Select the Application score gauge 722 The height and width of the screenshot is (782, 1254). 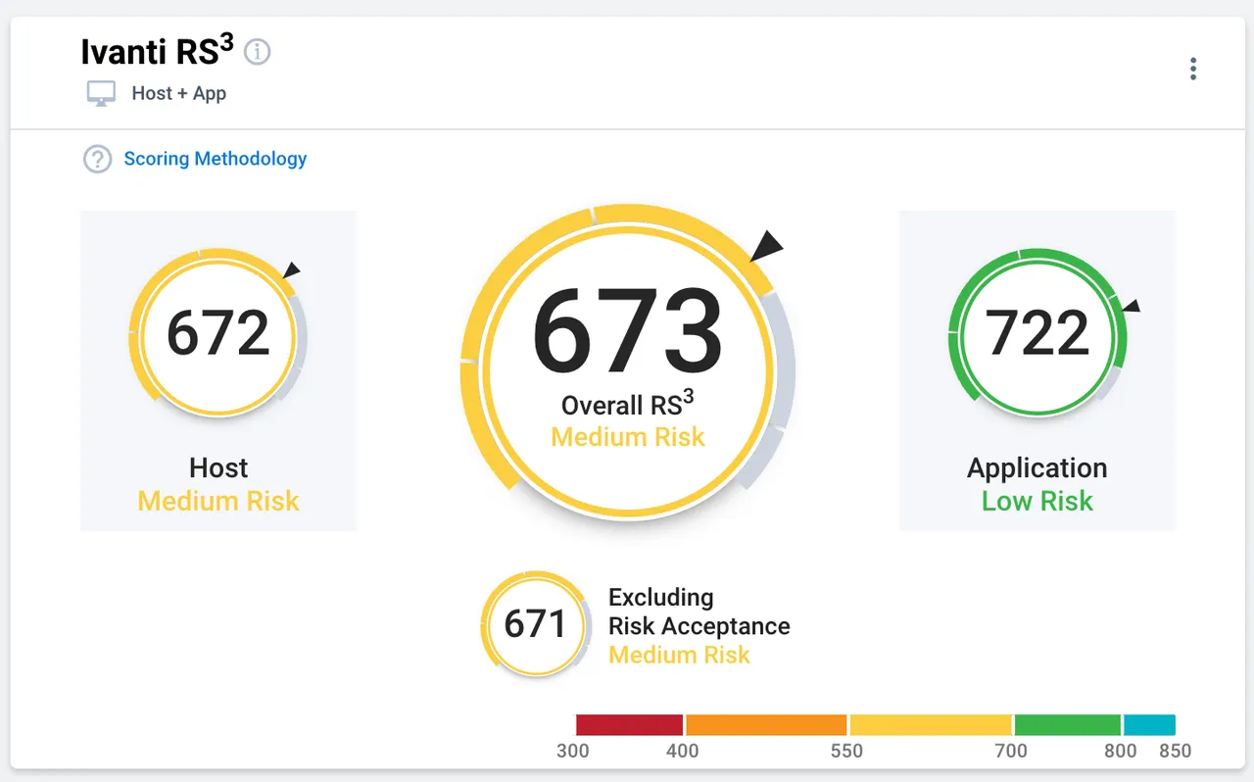tap(1037, 333)
